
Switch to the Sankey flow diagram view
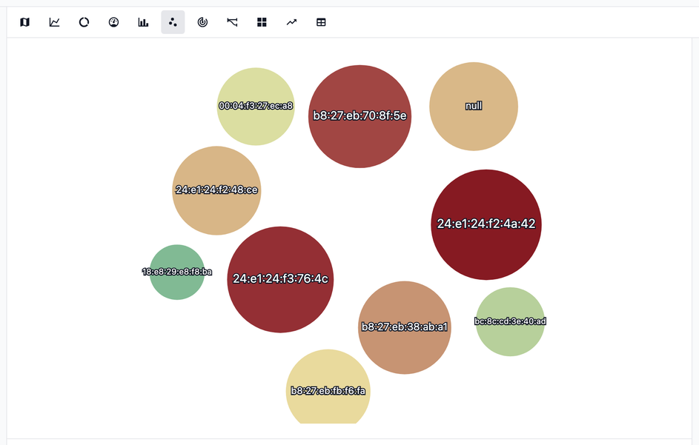click(232, 22)
